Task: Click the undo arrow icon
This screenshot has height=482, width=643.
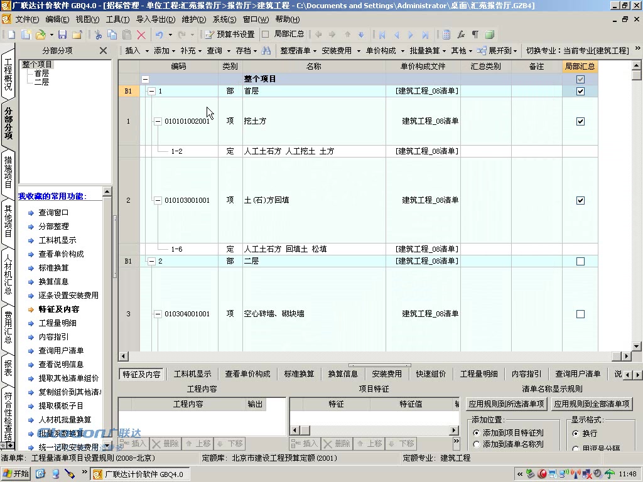Action: (x=159, y=36)
